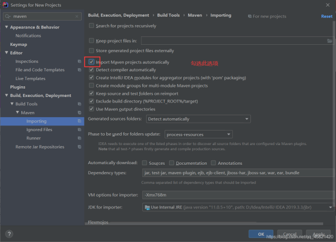Click the IntelliJ IDEA logo in title bar
336x242 pixels.
pyautogui.click(x=5, y=4)
